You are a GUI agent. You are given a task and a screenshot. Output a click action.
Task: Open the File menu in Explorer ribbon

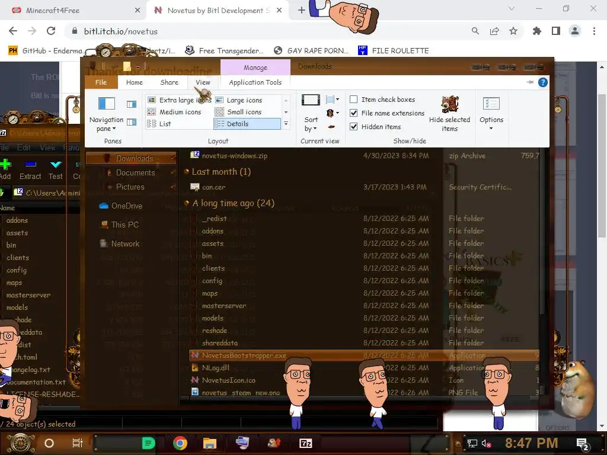click(x=101, y=82)
